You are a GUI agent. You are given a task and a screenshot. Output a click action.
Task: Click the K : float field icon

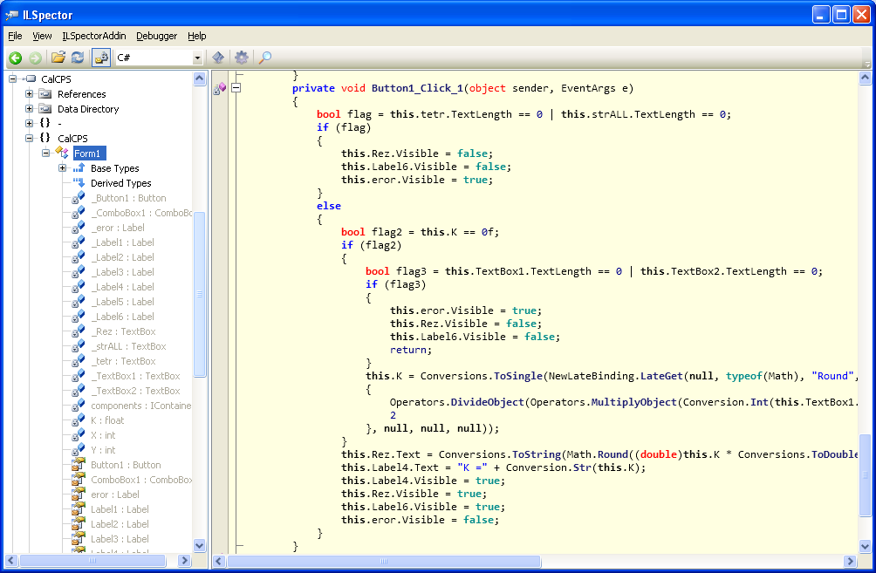[x=79, y=420]
